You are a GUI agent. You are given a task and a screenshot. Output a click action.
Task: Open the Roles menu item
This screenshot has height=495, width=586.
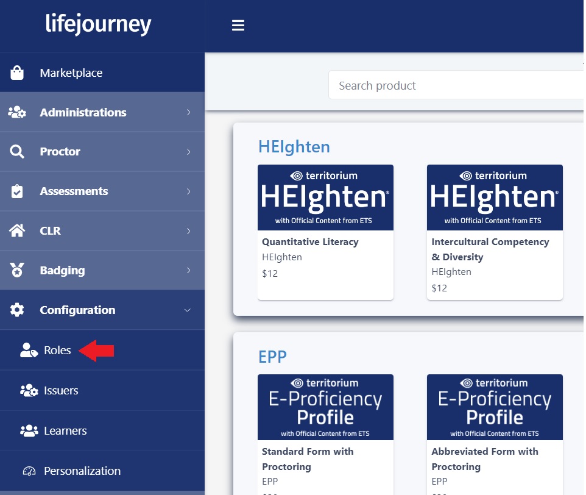point(58,350)
